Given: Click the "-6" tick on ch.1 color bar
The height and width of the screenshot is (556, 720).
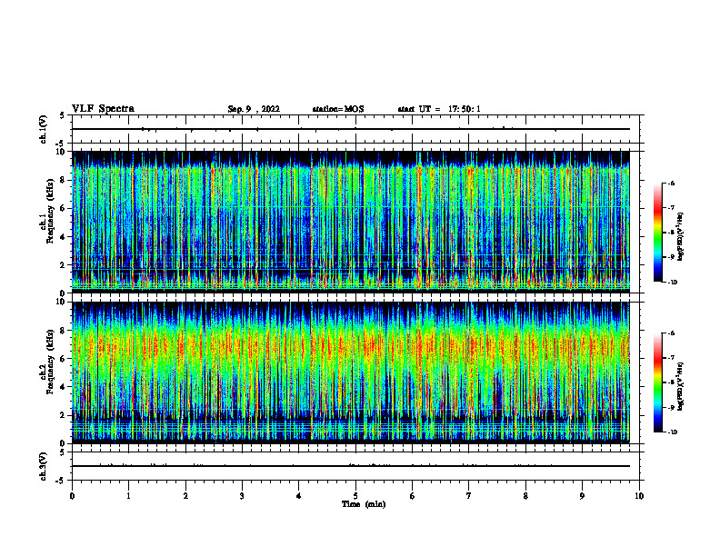Looking at the screenshot, I should (x=671, y=184).
